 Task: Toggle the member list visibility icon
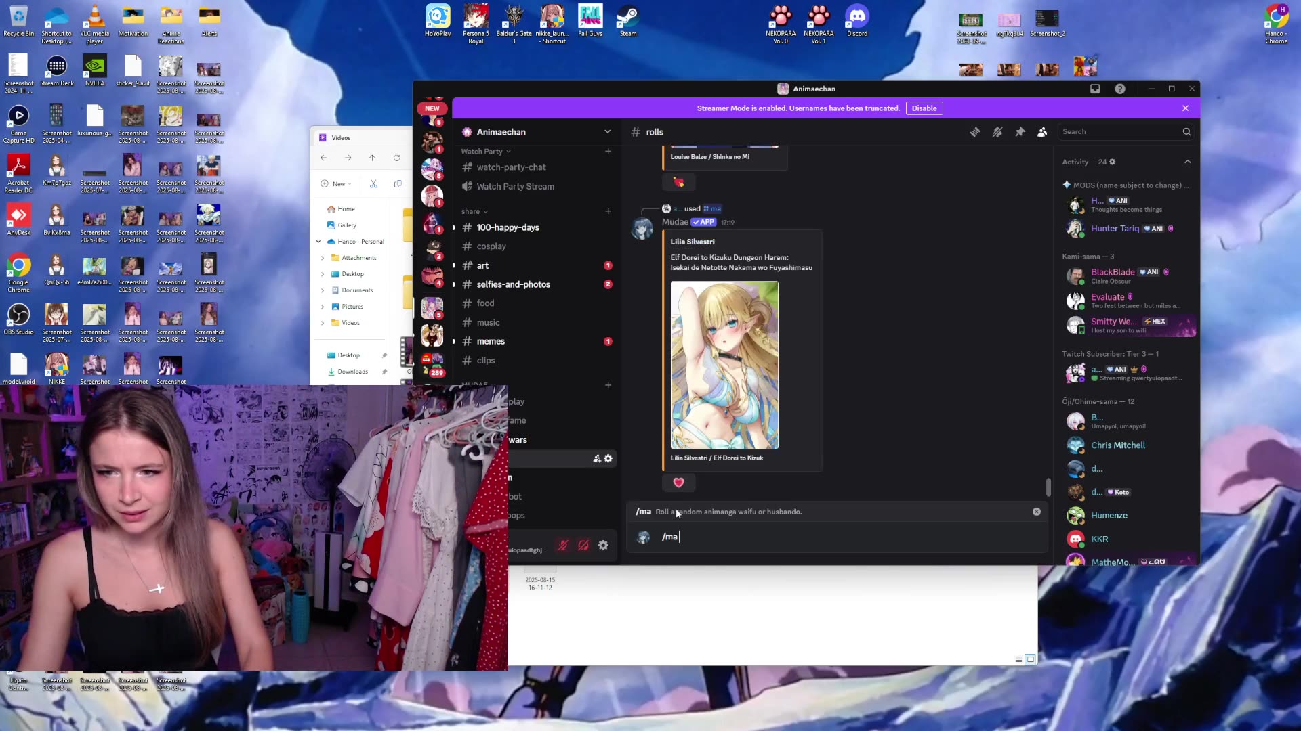[1042, 132]
